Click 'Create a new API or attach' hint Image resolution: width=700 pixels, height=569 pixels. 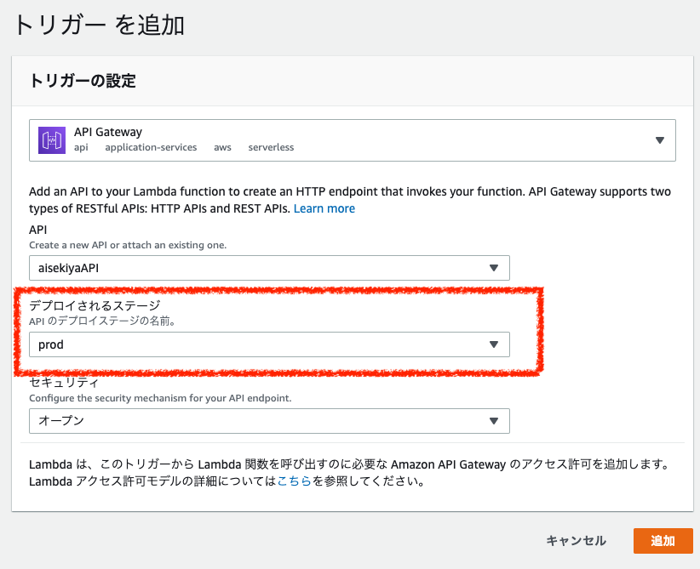[x=128, y=245]
